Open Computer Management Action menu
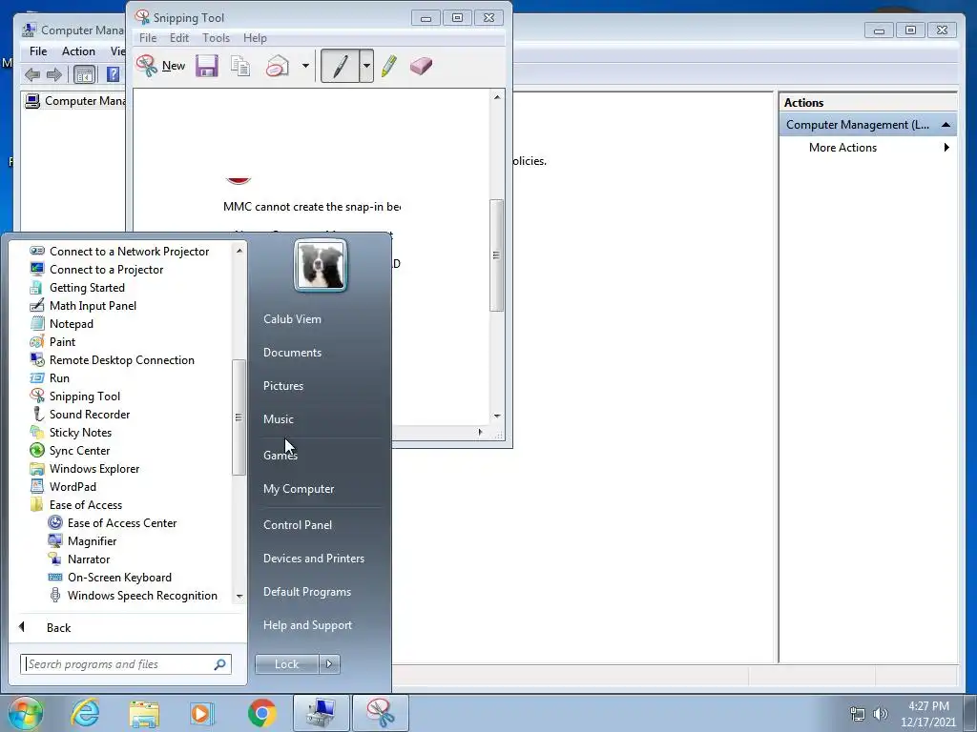 coord(78,51)
